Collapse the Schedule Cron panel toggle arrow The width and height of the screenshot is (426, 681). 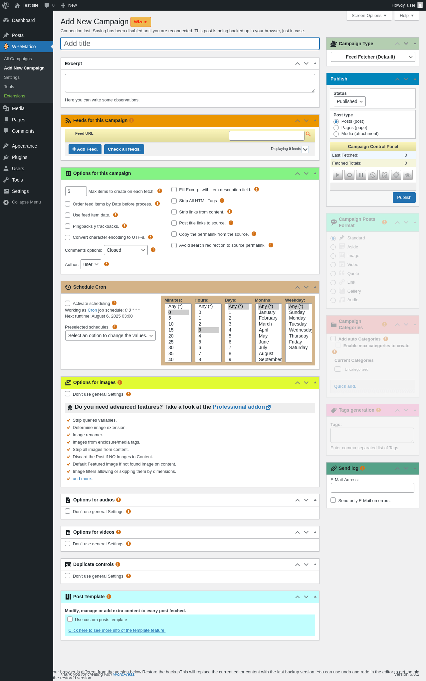[x=315, y=287]
